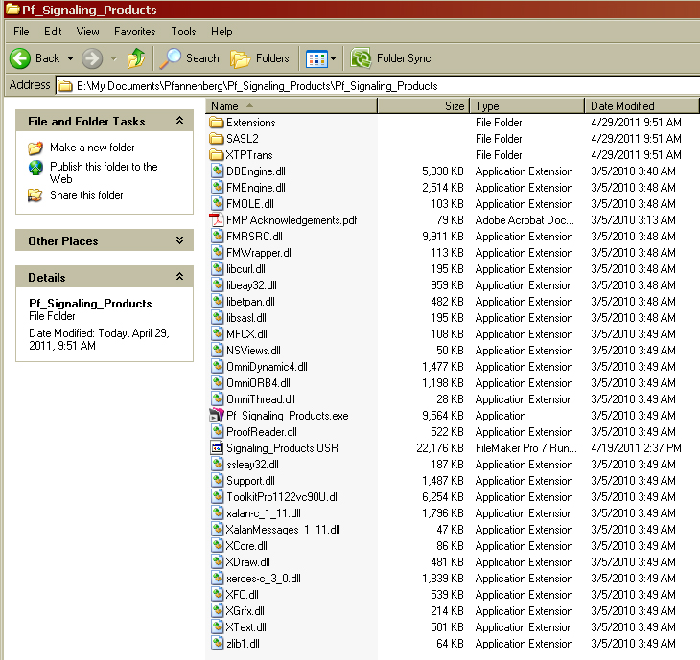700x660 pixels.
Task: Click the Folder Sync toolbar icon
Action: 362,58
